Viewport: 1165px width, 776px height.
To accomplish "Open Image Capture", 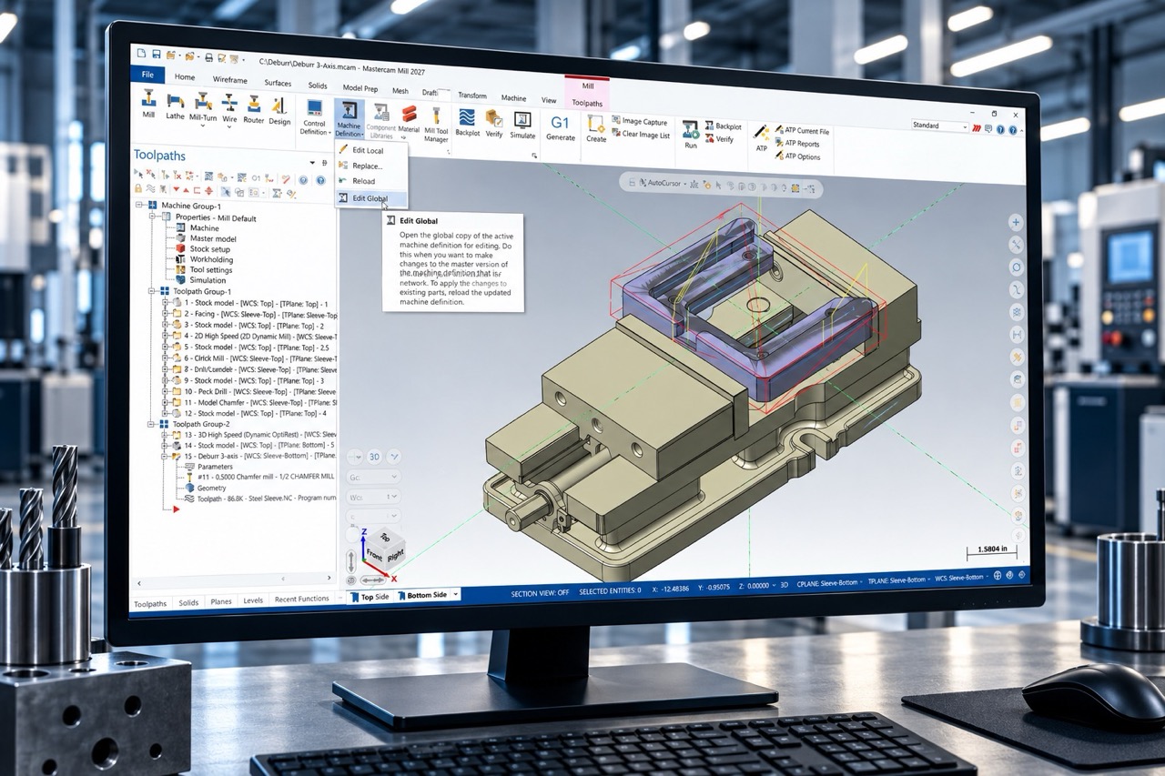I will 639,121.
